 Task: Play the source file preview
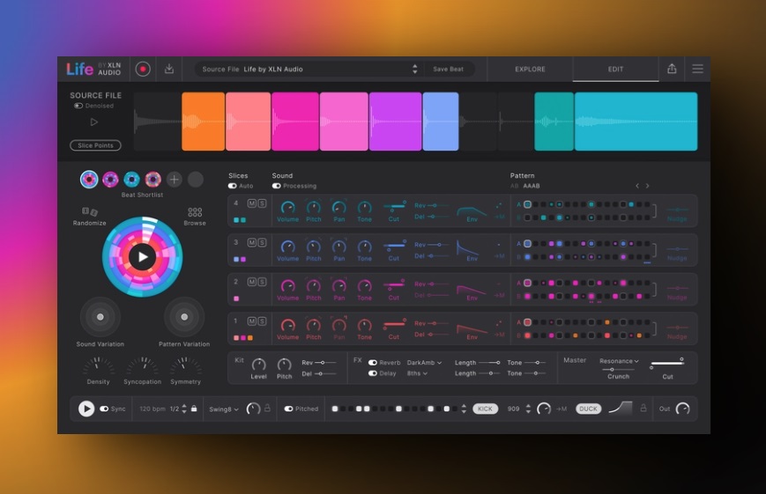pyautogui.click(x=94, y=122)
